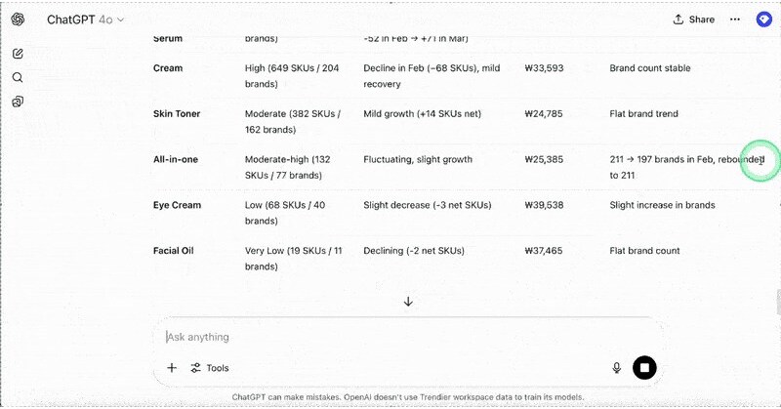Screen dimensions: 781x409
Task: Expand the ChatGPT 4o model dropdown
Action: [x=85, y=20]
